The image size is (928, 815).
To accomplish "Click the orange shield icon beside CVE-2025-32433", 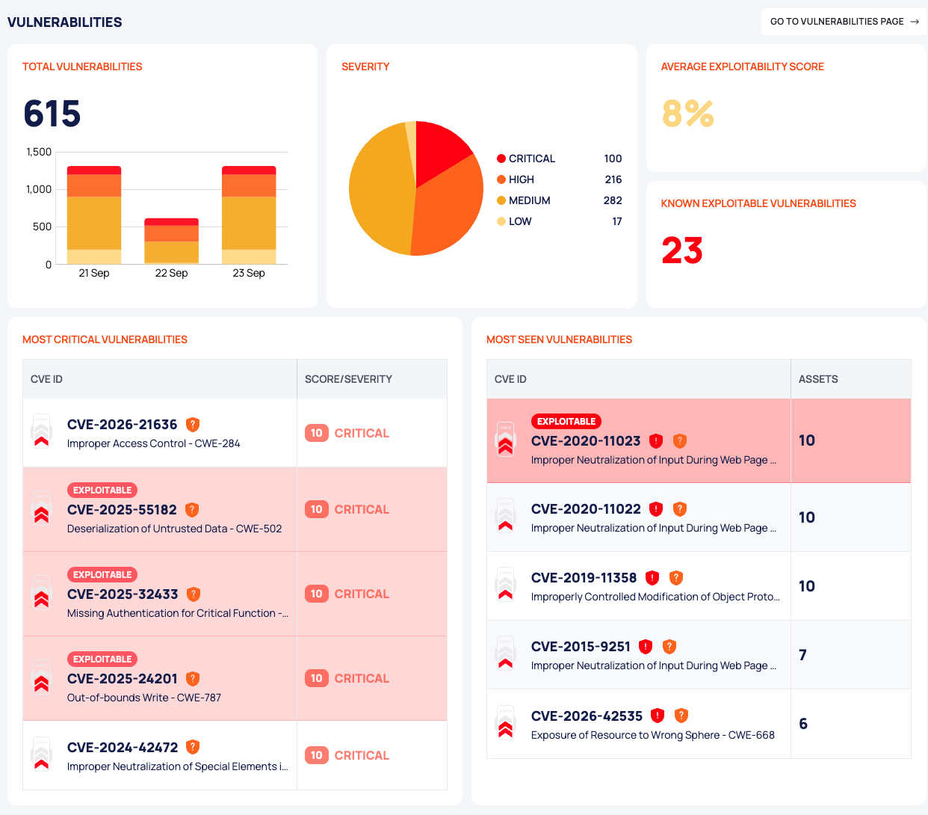I will pyautogui.click(x=194, y=594).
